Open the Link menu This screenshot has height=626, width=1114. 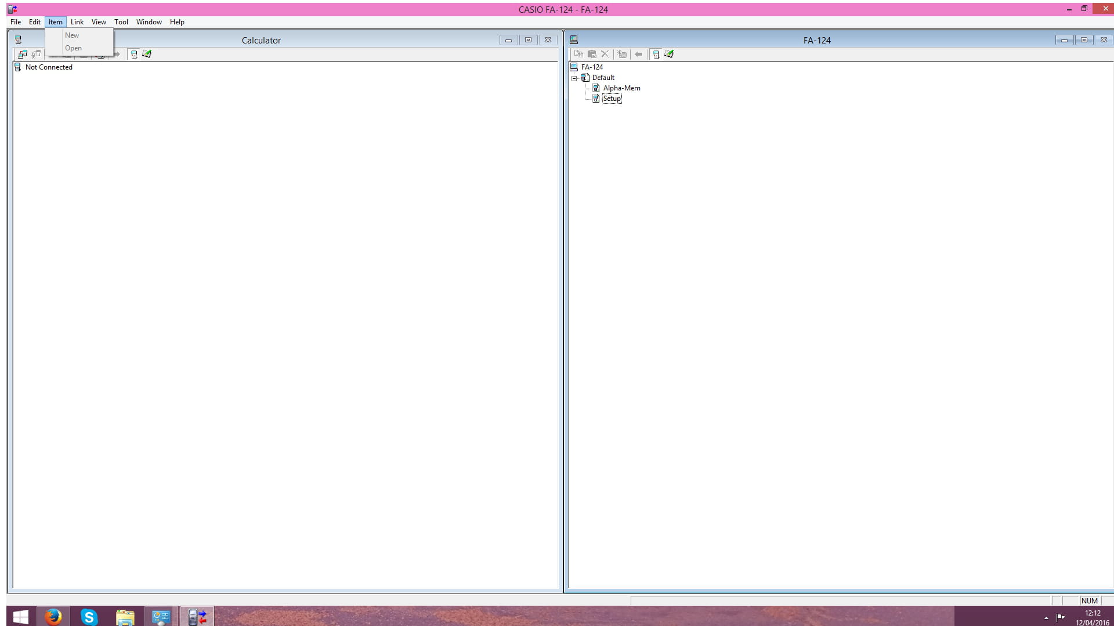[x=77, y=22]
